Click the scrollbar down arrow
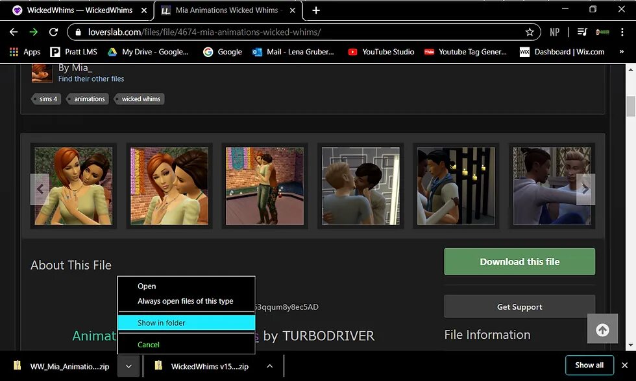The width and height of the screenshot is (636, 381). click(x=631, y=345)
